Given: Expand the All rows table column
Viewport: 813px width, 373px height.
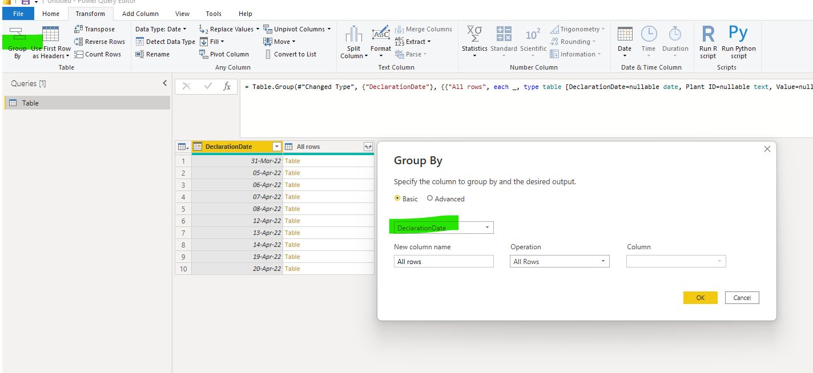Looking at the screenshot, I should click(368, 147).
